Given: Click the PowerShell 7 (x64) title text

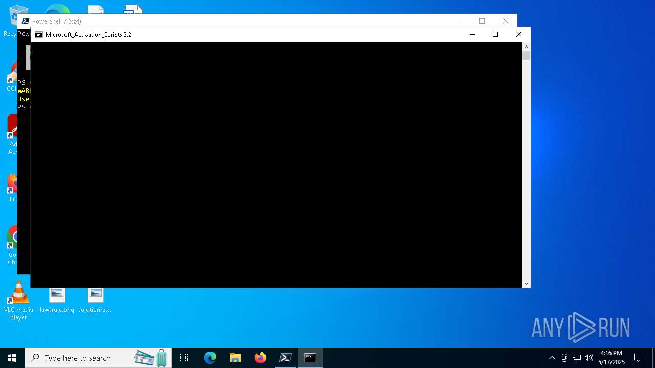Looking at the screenshot, I should (x=57, y=21).
